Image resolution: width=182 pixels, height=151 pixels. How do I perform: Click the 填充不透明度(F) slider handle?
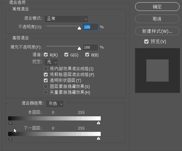79,48
